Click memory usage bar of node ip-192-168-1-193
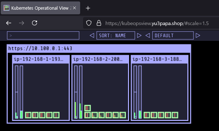 point(21,92)
